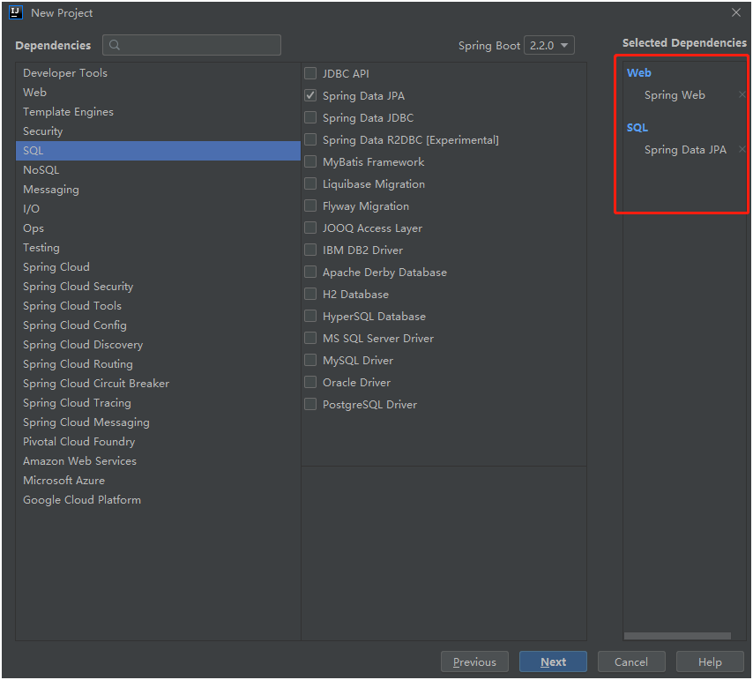Enable the JDBC API checkbox

point(310,73)
